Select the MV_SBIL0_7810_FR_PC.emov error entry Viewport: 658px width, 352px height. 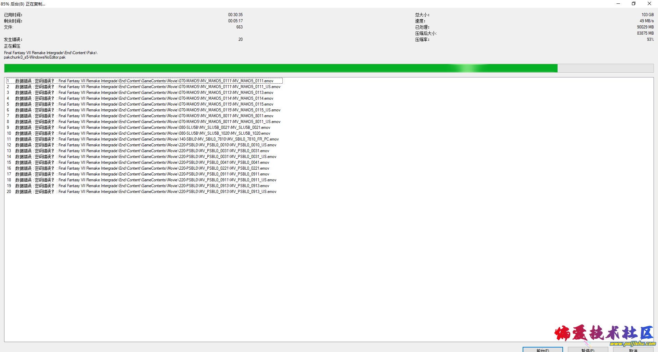[x=144, y=139]
